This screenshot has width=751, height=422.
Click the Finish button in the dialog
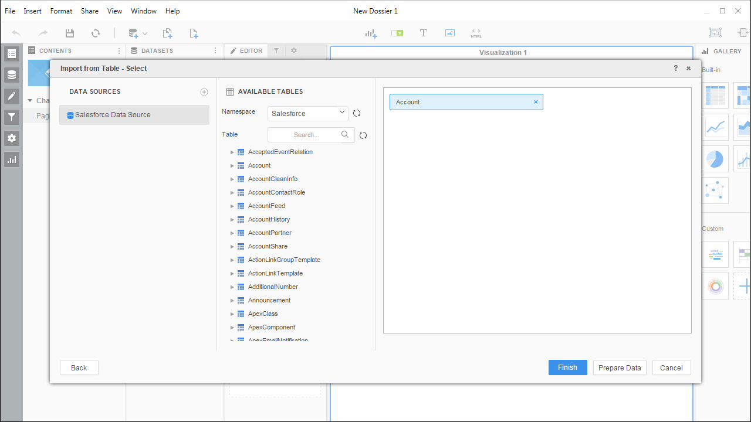point(567,367)
